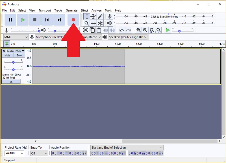Screen dimensions: 226x163
Task: Open the Transport menu
Action: [45, 10]
